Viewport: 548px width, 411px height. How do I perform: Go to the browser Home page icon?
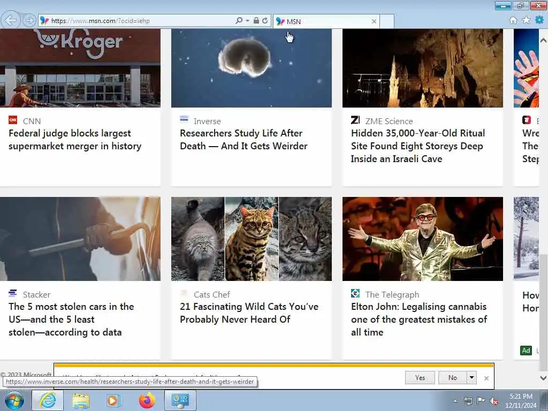pyautogui.click(x=513, y=20)
